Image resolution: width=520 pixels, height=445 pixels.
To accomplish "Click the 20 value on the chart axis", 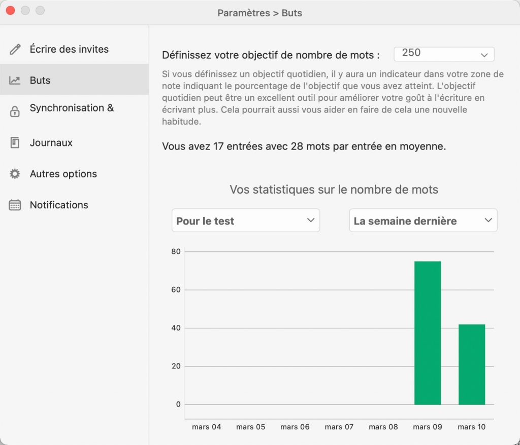I will (x=176, y=366).
